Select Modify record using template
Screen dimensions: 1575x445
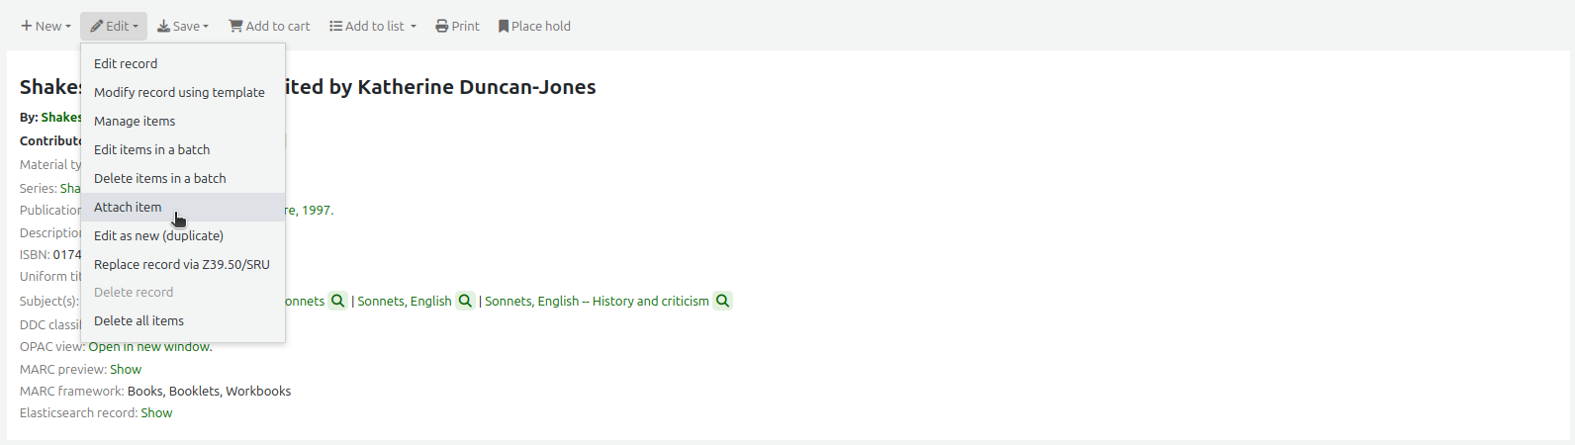point(179,92)
